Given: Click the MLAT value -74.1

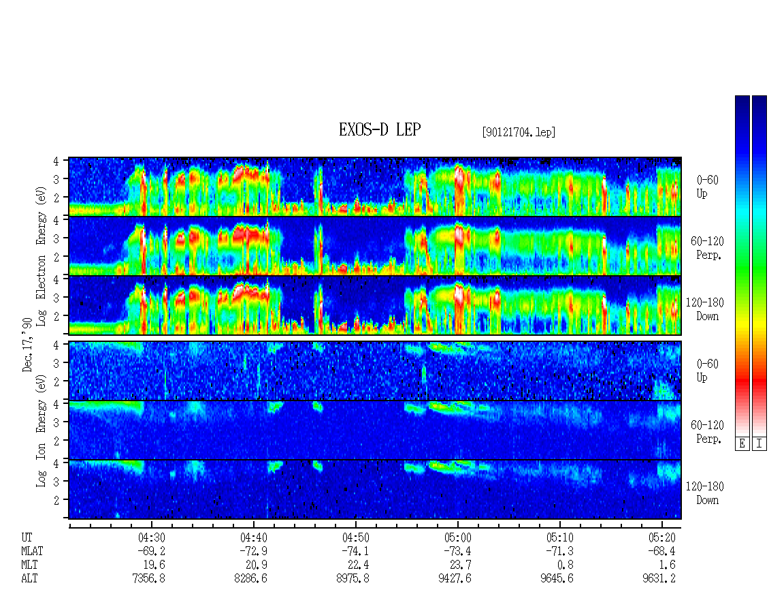Looking at the screenshot, I should pos(355,551).
